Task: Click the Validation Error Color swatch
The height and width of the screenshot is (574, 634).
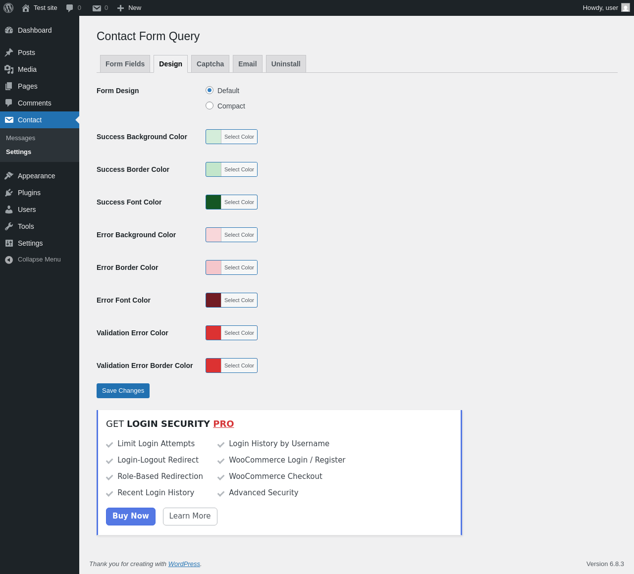Action: (213, 333)
